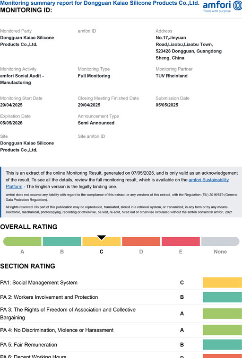Click the orange D rating segment
Screen dimensions: 242x358
pyautogui.click(x=141, y=242)
